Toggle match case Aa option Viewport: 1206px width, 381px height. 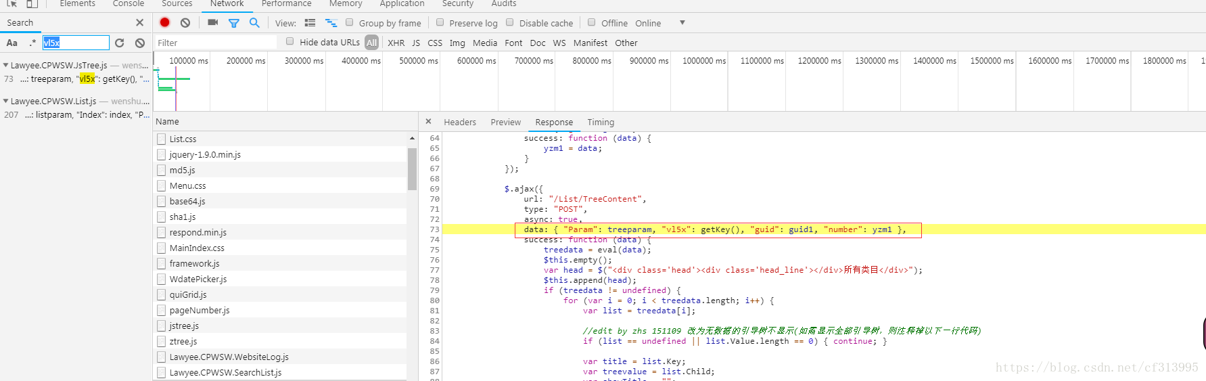point(12,43)
